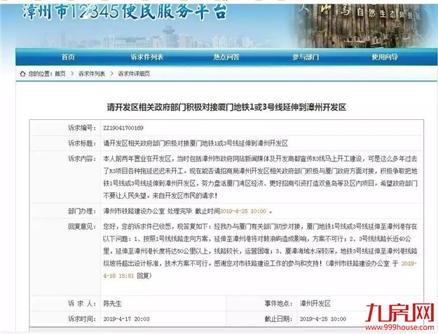Image resolution: width=438 pixels, height=334 pixels.
Task: Click the 诉求人 label
Action: click(82, 304)
